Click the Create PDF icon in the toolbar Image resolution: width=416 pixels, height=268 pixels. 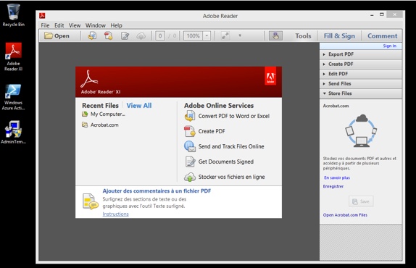tap(108, 35)
